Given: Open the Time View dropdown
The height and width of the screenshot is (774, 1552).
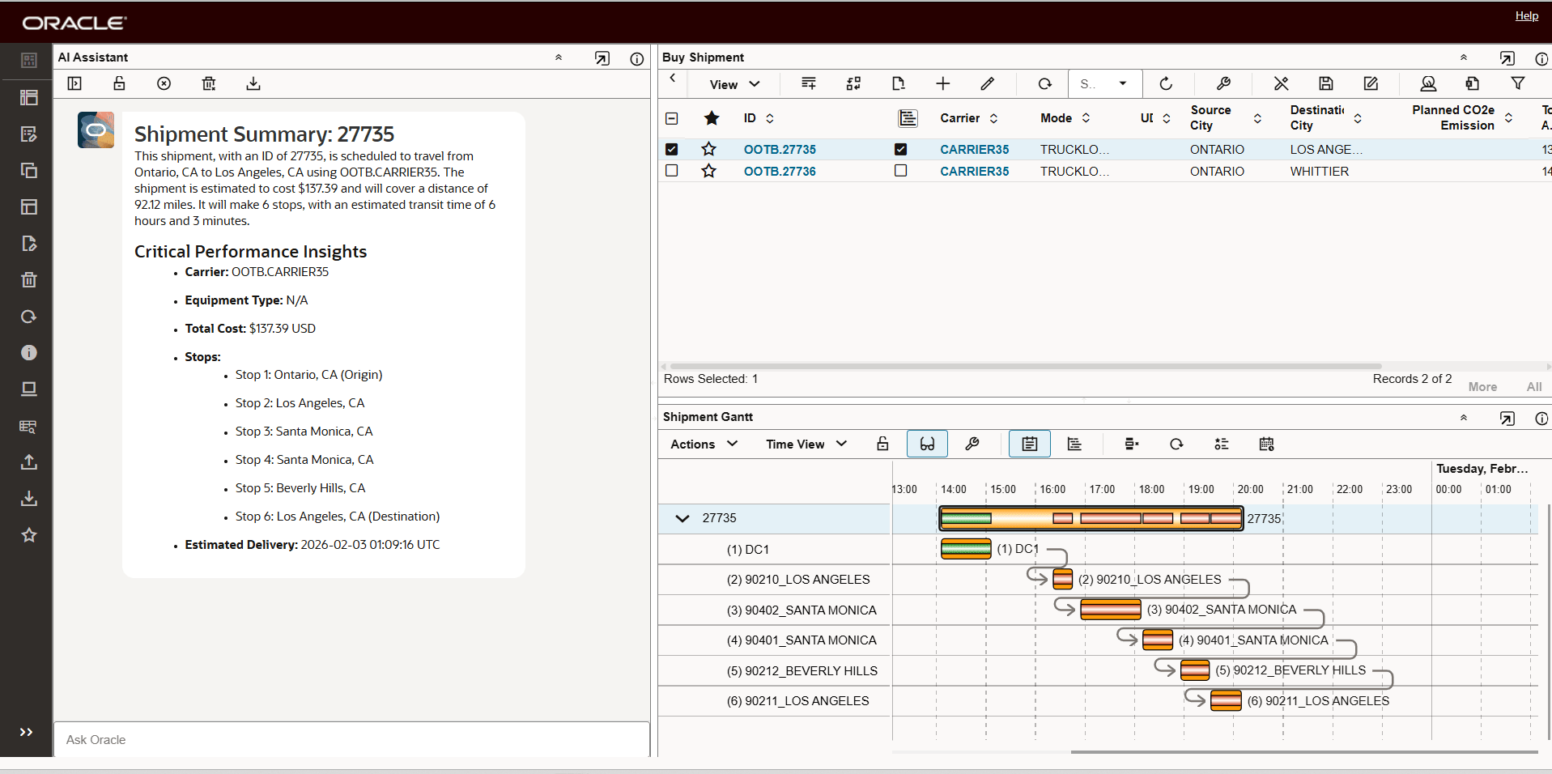Looking at the screenshot, I should click(806, 444).
